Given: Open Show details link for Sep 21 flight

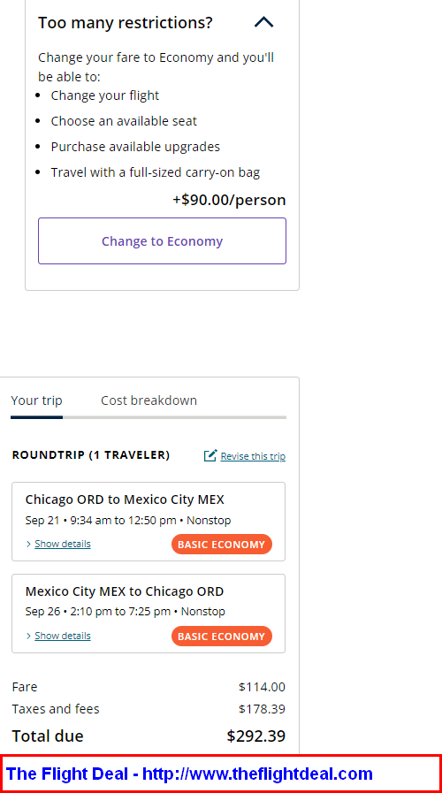Looking at the screenshot, I should pyautogui.click(x=63, y=545).
